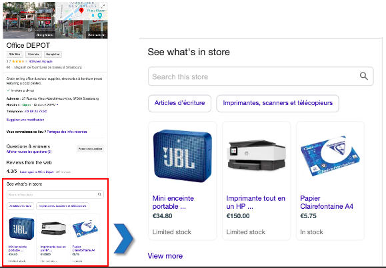
Task: Click the map thumbnail showing Quartier des Halles
Action: tap(81, 11)
